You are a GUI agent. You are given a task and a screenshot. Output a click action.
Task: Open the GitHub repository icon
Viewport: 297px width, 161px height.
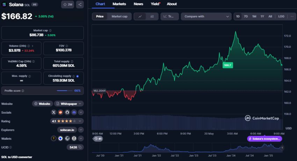pos(67,112)
